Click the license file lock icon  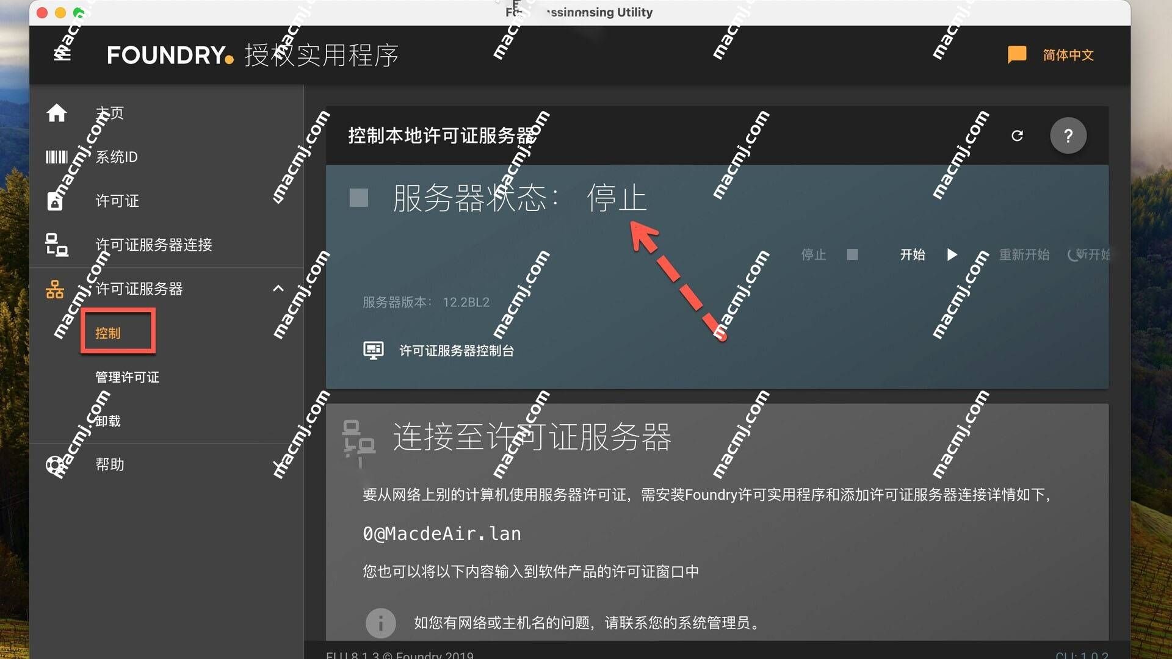pos(55,201)
